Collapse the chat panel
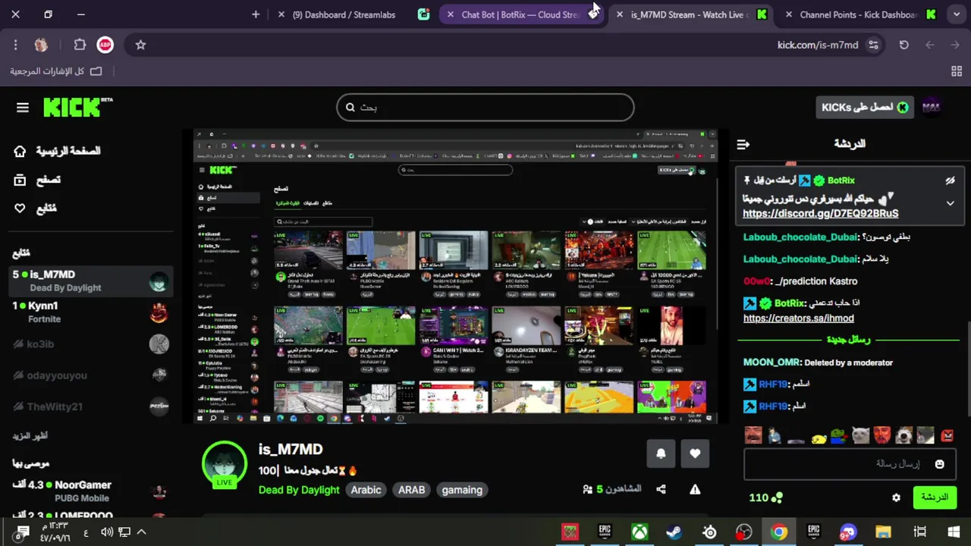The height and width of the screenshot is (546, 971). click(x=743, y=144)
